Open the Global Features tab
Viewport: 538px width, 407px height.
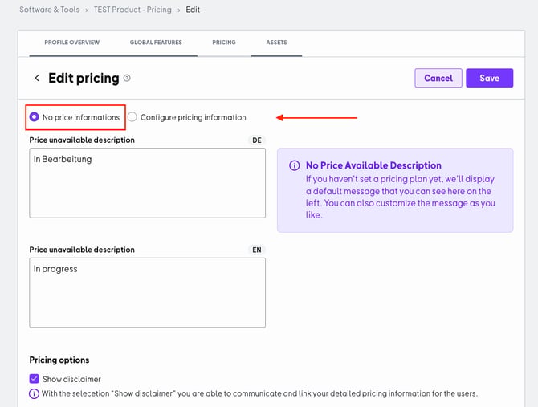coord(156,43)
